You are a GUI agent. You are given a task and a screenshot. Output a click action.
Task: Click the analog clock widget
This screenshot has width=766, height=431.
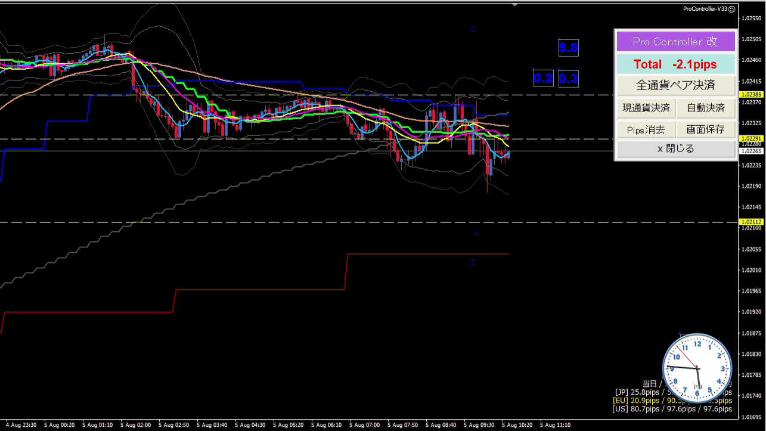click(697, 368)
